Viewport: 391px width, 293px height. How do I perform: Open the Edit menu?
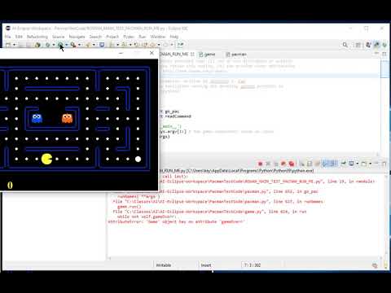tap(19, 37)
